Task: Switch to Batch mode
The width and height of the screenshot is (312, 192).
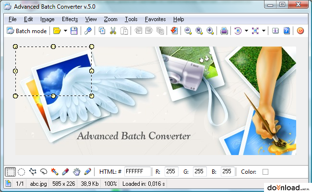Action: 27,31
